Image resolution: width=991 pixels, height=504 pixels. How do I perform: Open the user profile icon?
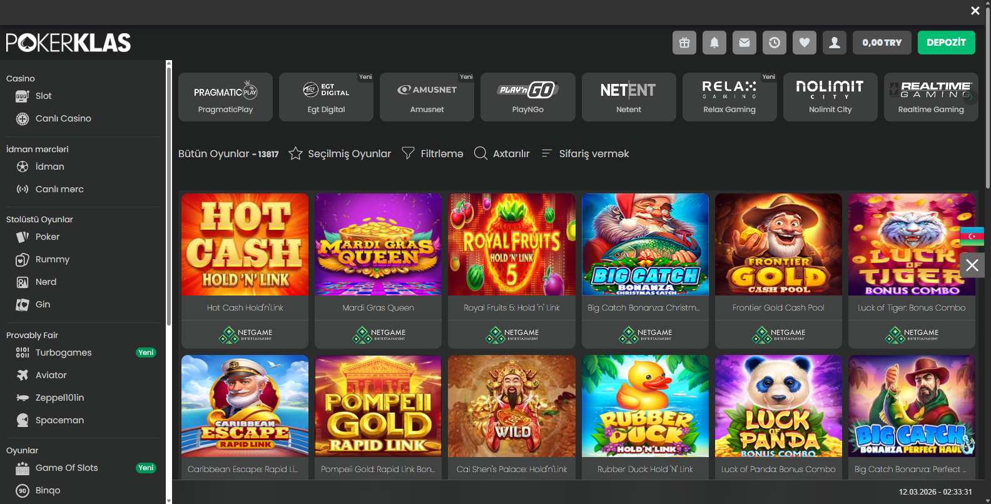pos(835,43)
